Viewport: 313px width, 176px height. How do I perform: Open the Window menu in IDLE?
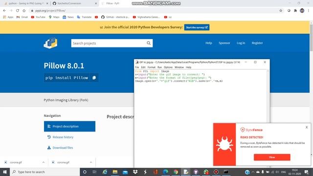click(179, 67)
